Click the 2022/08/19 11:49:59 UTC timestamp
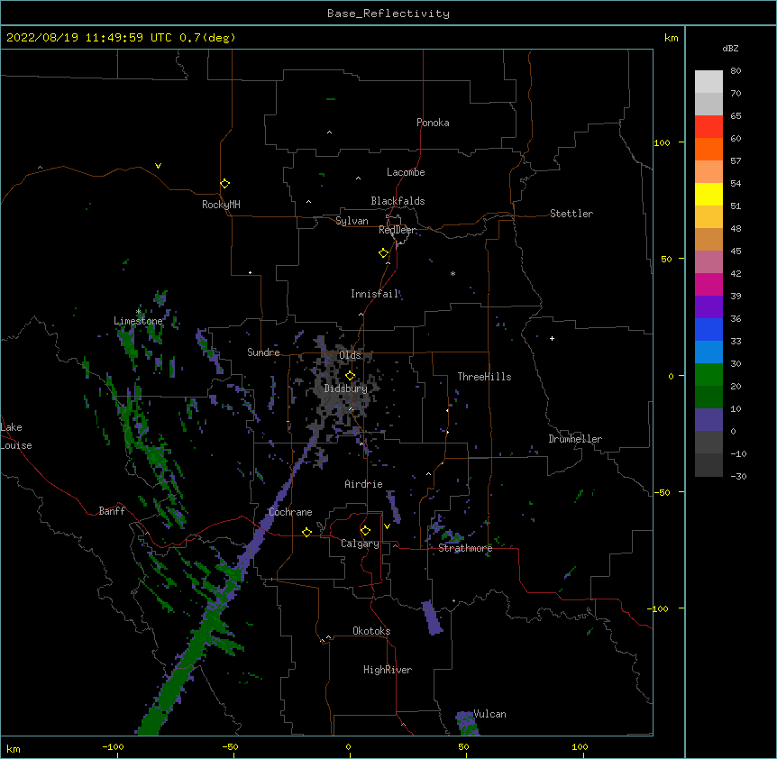Image resolution: width=777 pixels, height=759 pixels. (89, 38)
